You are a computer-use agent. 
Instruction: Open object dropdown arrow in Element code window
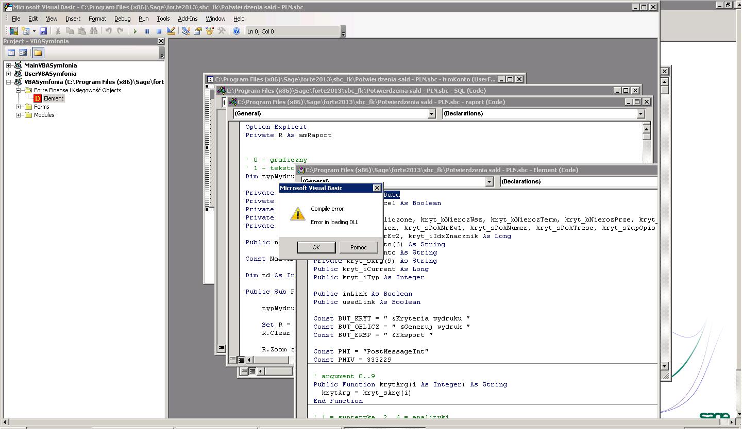[x=490, y=182]
